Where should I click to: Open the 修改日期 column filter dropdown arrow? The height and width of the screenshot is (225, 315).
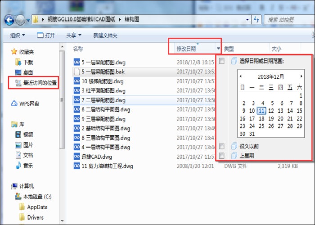218,49
